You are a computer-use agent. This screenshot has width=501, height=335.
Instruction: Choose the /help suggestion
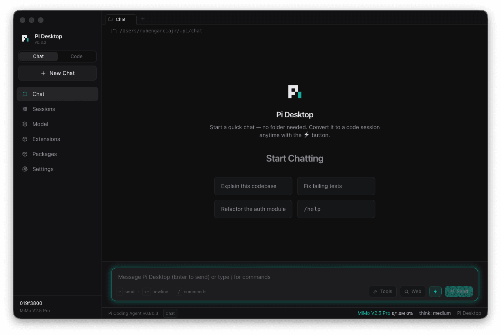(336, 209)
